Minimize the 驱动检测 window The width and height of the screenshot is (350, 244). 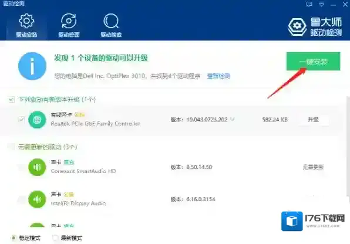coord(333,5)
